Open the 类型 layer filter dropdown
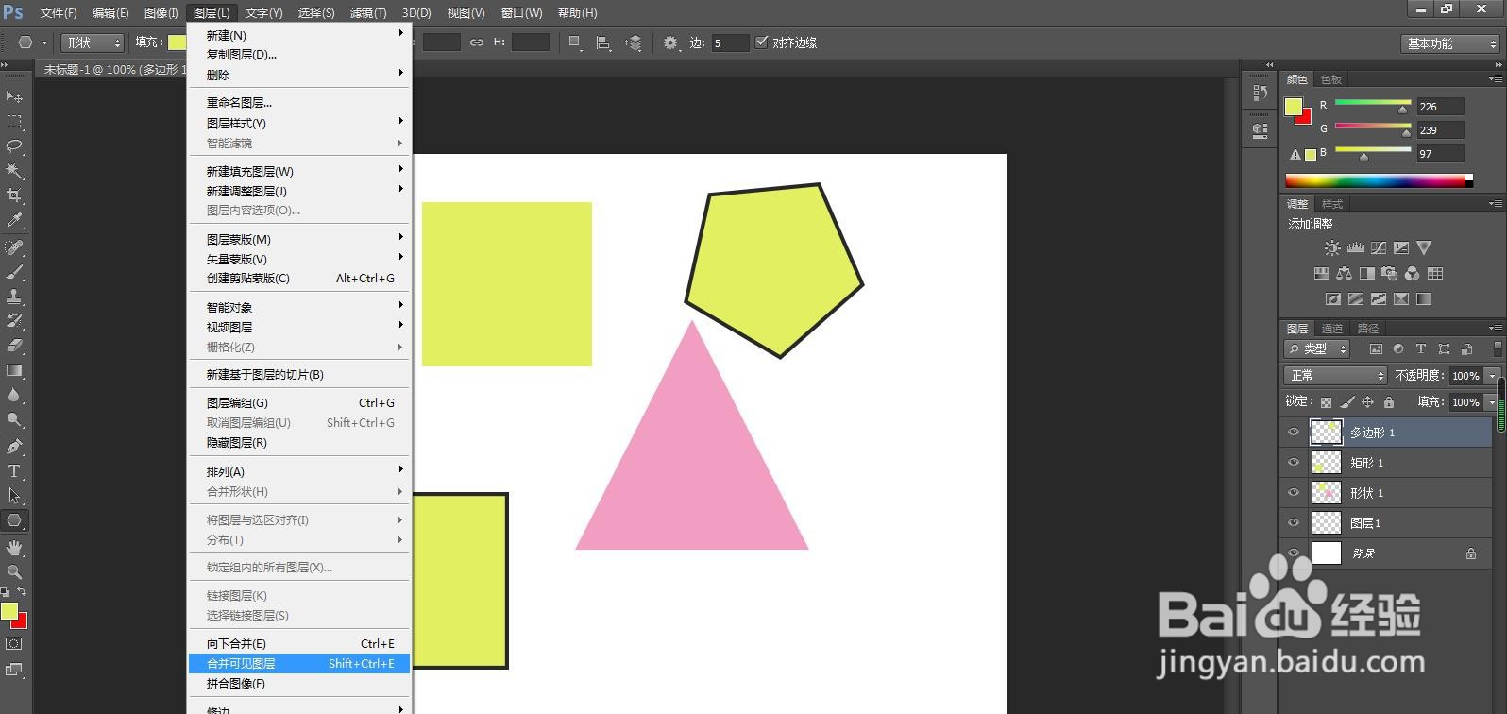The height and width of the screenshot is (714, 1507). pyautogui.click(x=1317, y=348)
